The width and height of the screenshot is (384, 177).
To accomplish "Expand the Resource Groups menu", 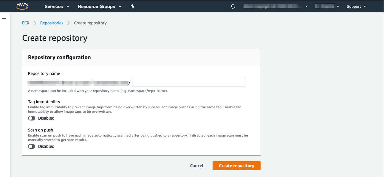I will [x=100, y=6].
